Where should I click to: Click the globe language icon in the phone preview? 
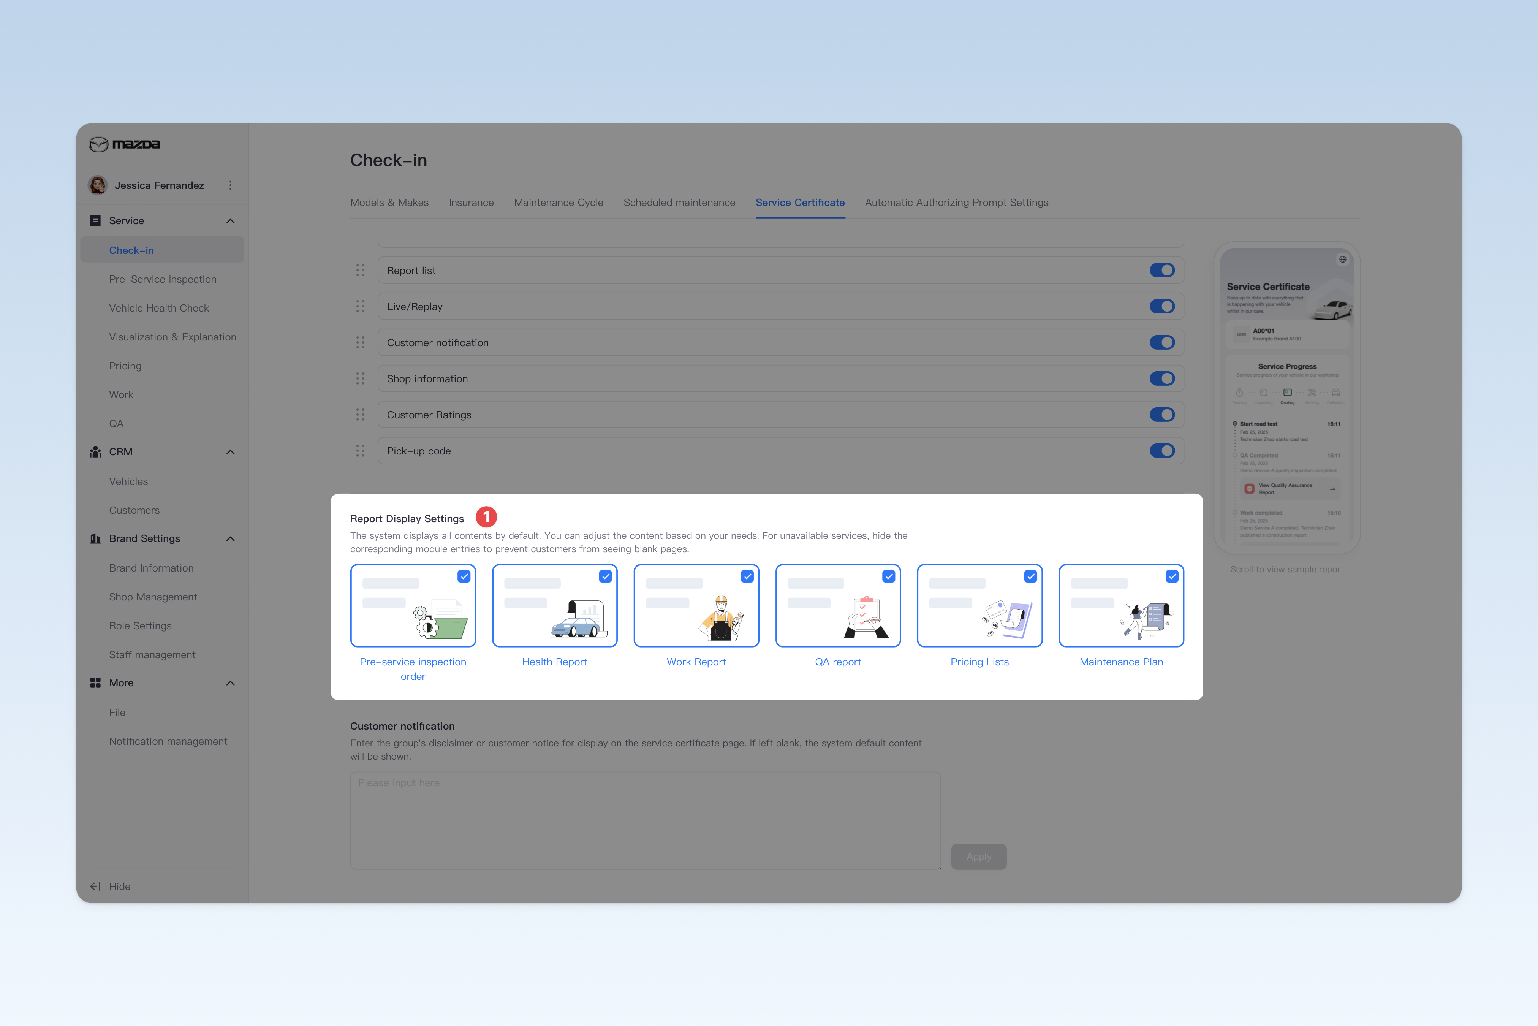pos(1342,259)
